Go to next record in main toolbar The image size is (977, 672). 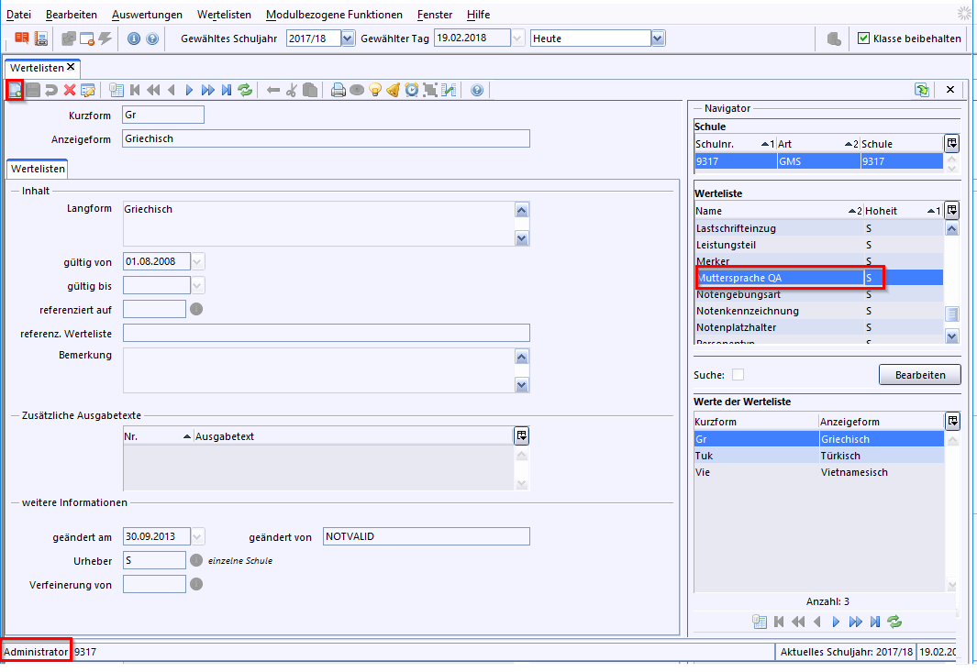(x=189, y=91)
